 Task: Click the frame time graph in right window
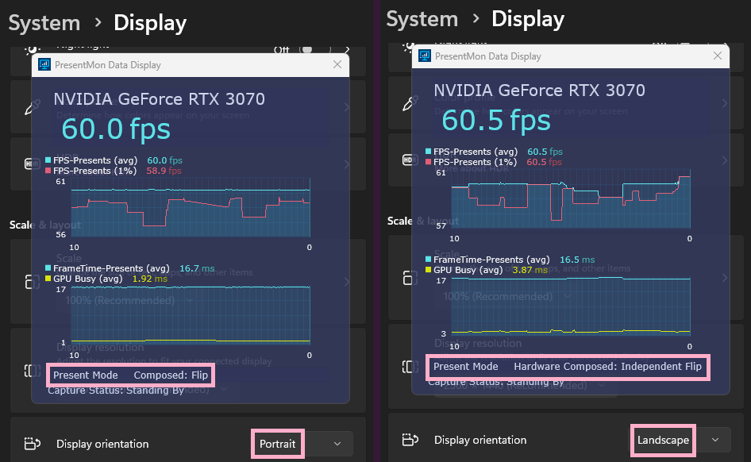click(x=571, y=307)
